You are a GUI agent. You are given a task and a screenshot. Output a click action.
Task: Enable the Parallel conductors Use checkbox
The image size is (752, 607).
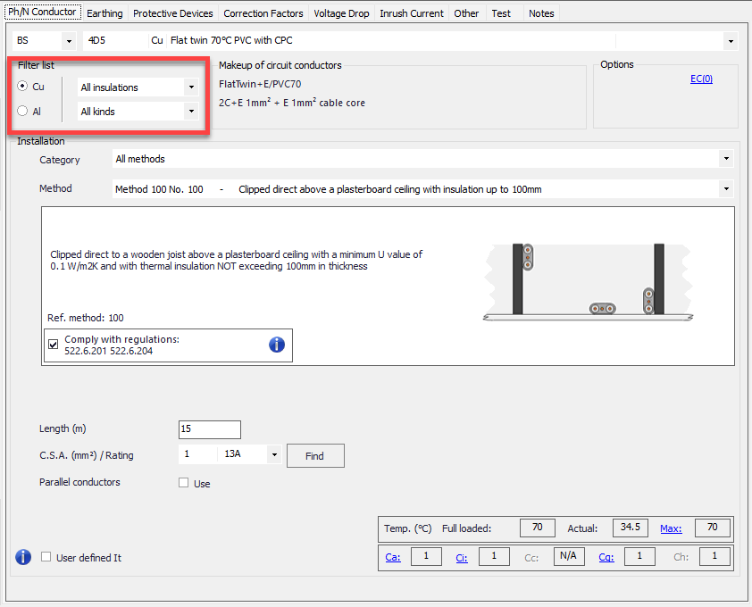click(x=184, y=483)
